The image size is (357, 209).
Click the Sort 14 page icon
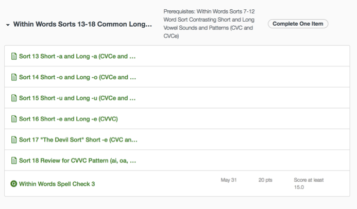pos(14,77)
